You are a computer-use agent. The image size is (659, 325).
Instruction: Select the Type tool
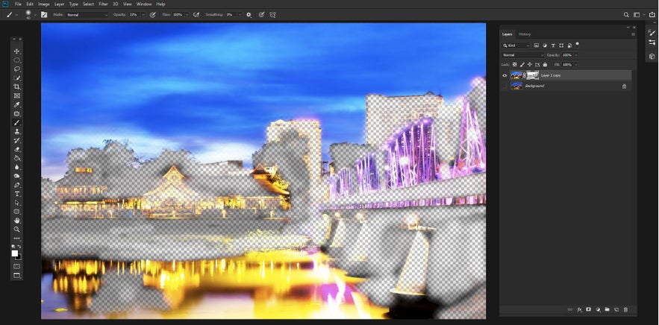[x=17, y=194]
